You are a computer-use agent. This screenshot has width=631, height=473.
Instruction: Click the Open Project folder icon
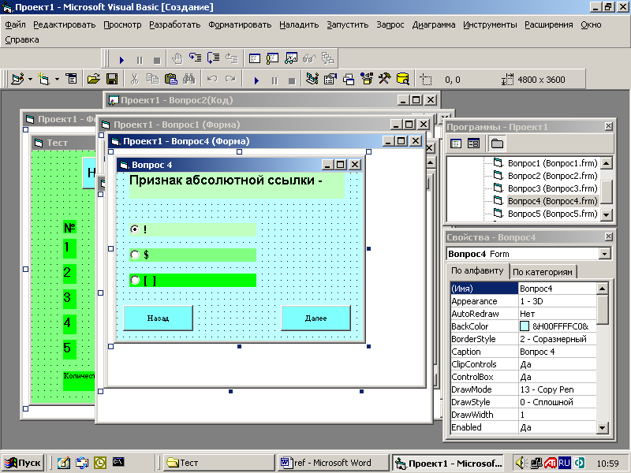(93, 79)
